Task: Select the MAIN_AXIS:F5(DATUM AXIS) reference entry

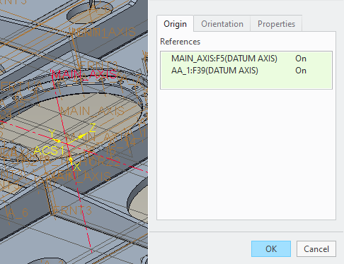Action: 224,59
